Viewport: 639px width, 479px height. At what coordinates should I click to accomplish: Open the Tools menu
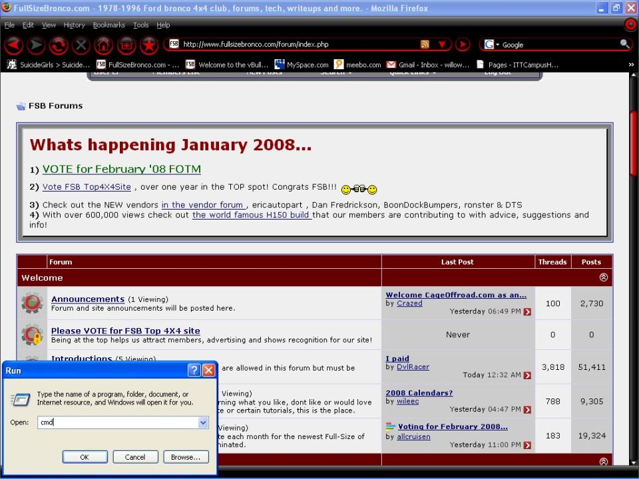pos(141,25)
